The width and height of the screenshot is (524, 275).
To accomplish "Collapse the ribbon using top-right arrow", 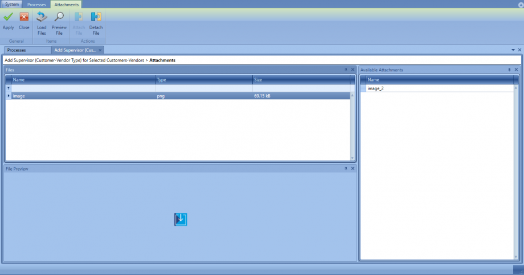I will [521, 5].
